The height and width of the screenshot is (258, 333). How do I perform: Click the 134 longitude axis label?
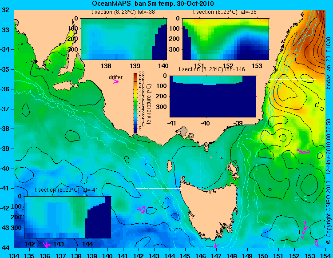pyautogui.click(x=14, y=255)
